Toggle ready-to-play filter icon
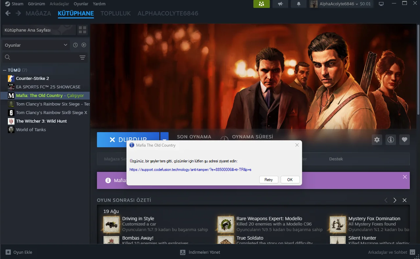420x259 pixels. tap(84, 45)
